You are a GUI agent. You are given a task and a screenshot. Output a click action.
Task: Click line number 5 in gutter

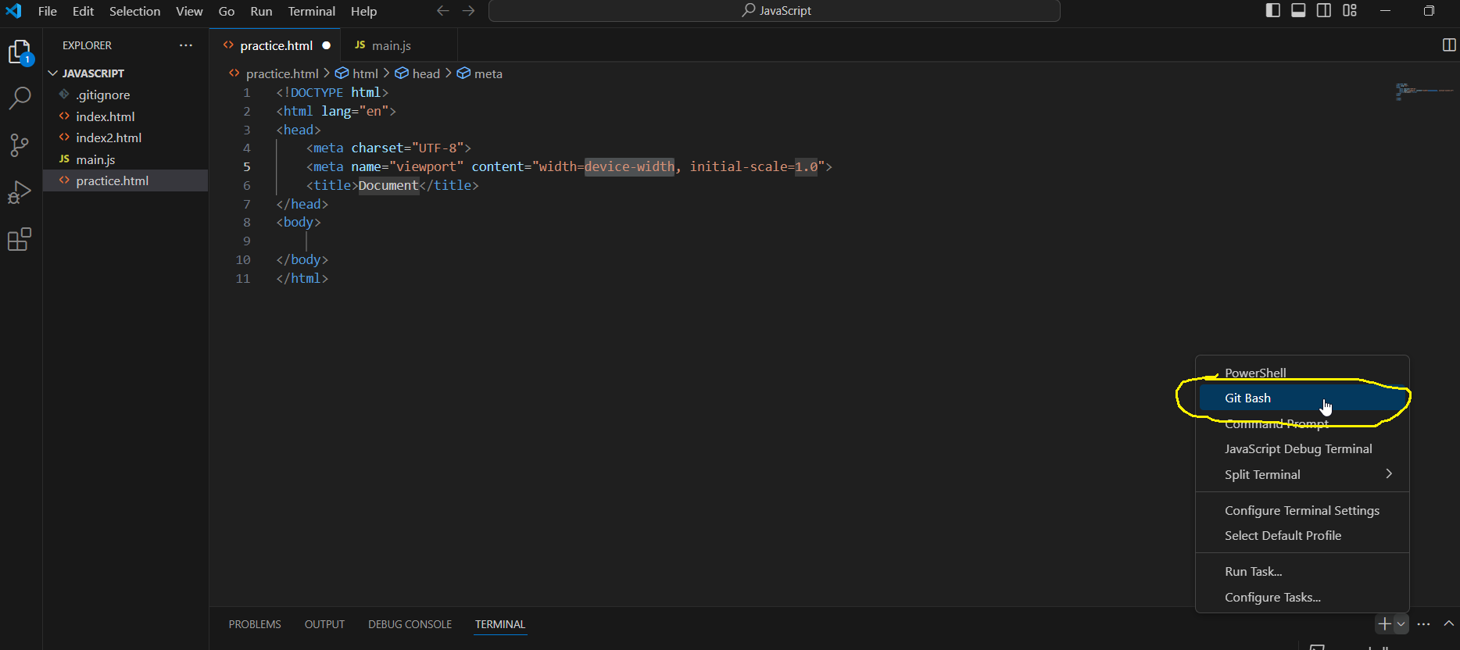coord(247,166)
